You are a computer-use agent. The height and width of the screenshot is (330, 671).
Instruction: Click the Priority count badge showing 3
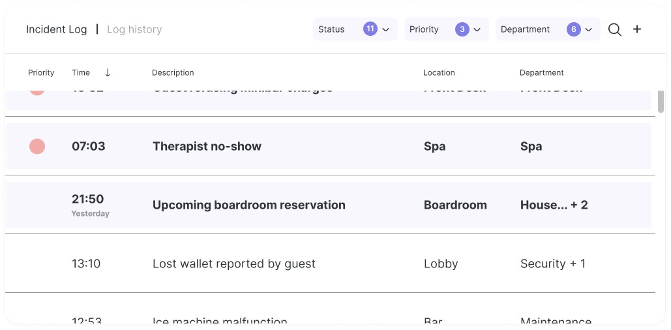tap(462, 29)
